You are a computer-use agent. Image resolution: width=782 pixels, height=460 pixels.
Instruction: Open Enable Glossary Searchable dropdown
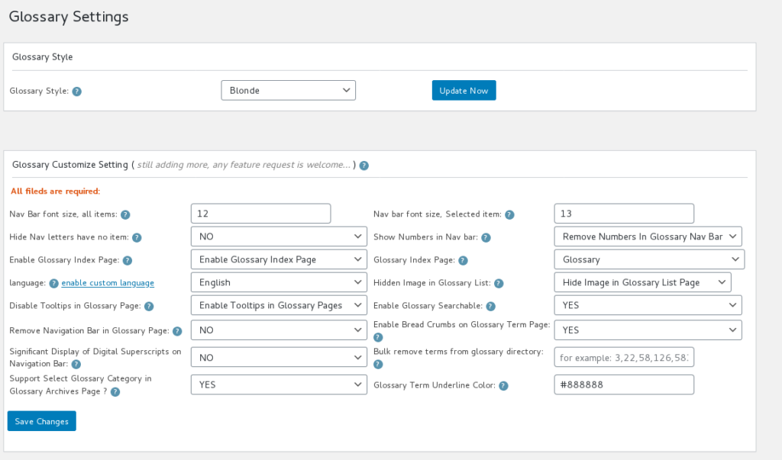(648, 305)
